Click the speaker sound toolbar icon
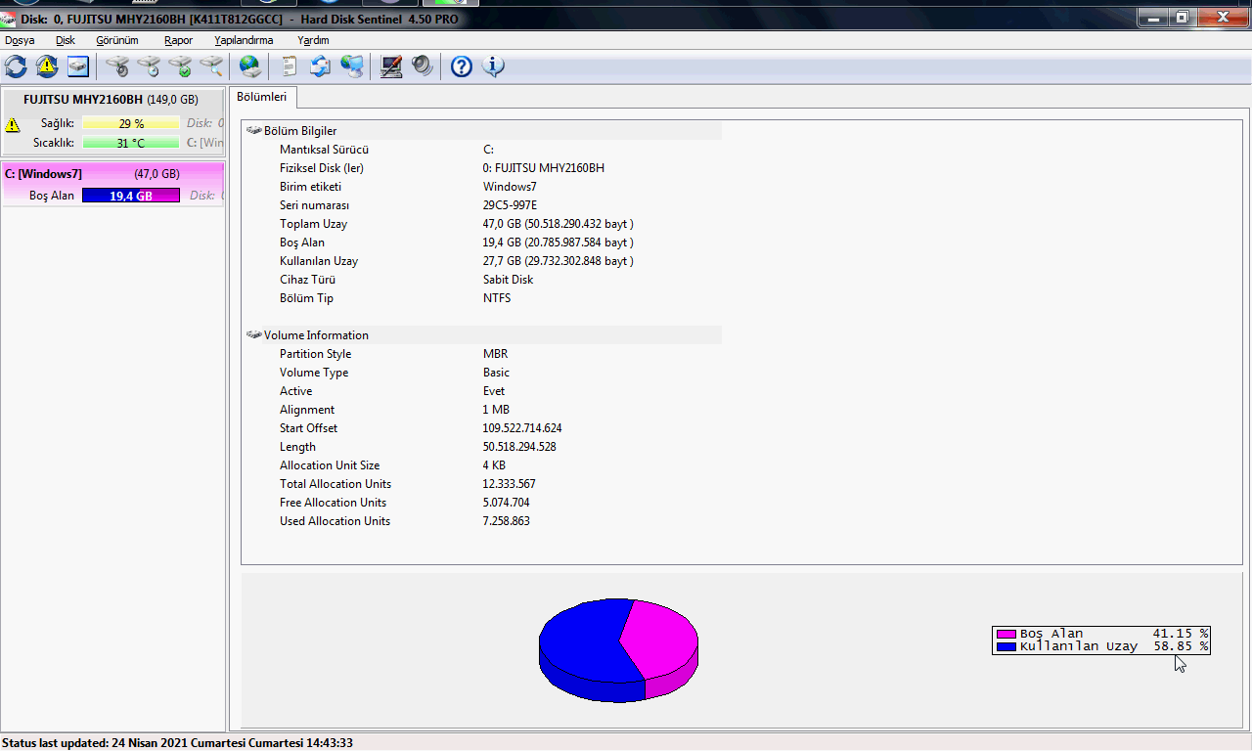This screenshot has height=751, width=1252. 423,66
